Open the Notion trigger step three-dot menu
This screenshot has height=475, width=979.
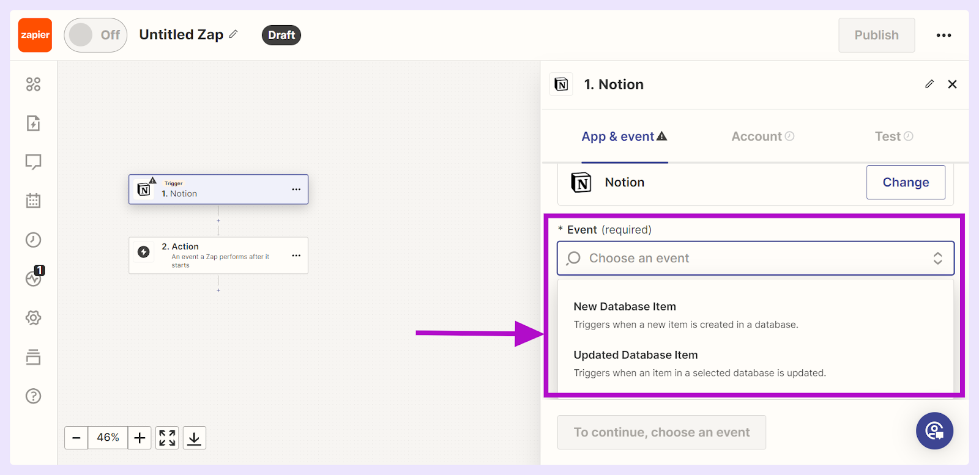296,190
